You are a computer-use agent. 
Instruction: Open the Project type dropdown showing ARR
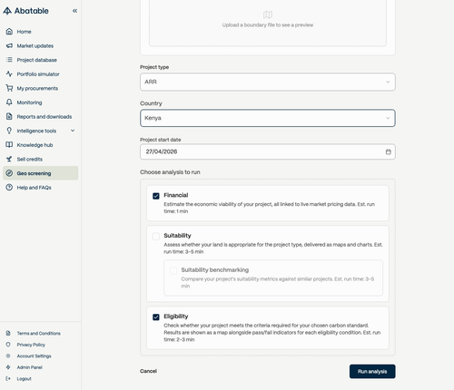point(268,82)
